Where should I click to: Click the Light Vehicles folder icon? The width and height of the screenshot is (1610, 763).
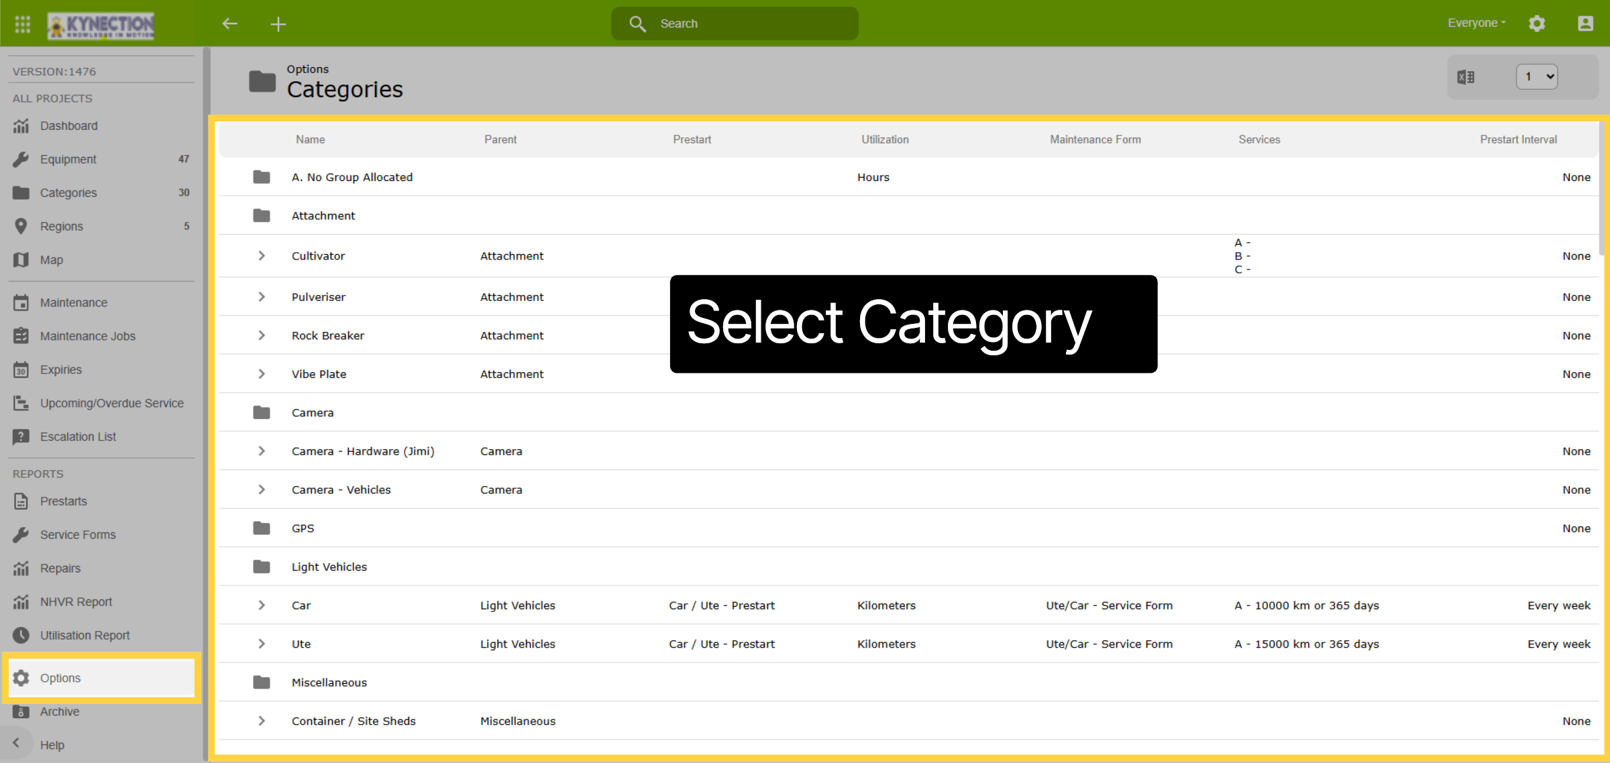click(x=262, y=567)
